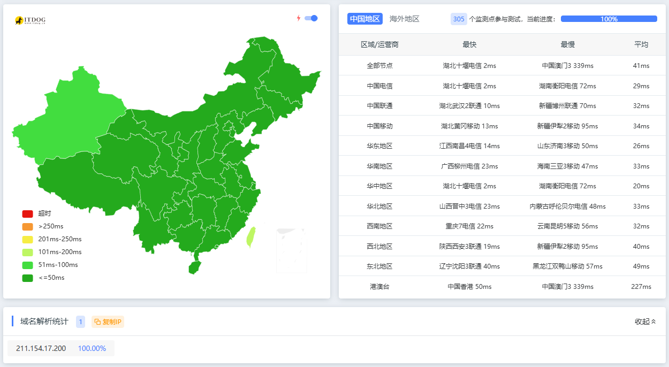Viewport: 669px width, 367px height.
Task: Click the 中国电信 row label
Action: click(x=379, y=86)
